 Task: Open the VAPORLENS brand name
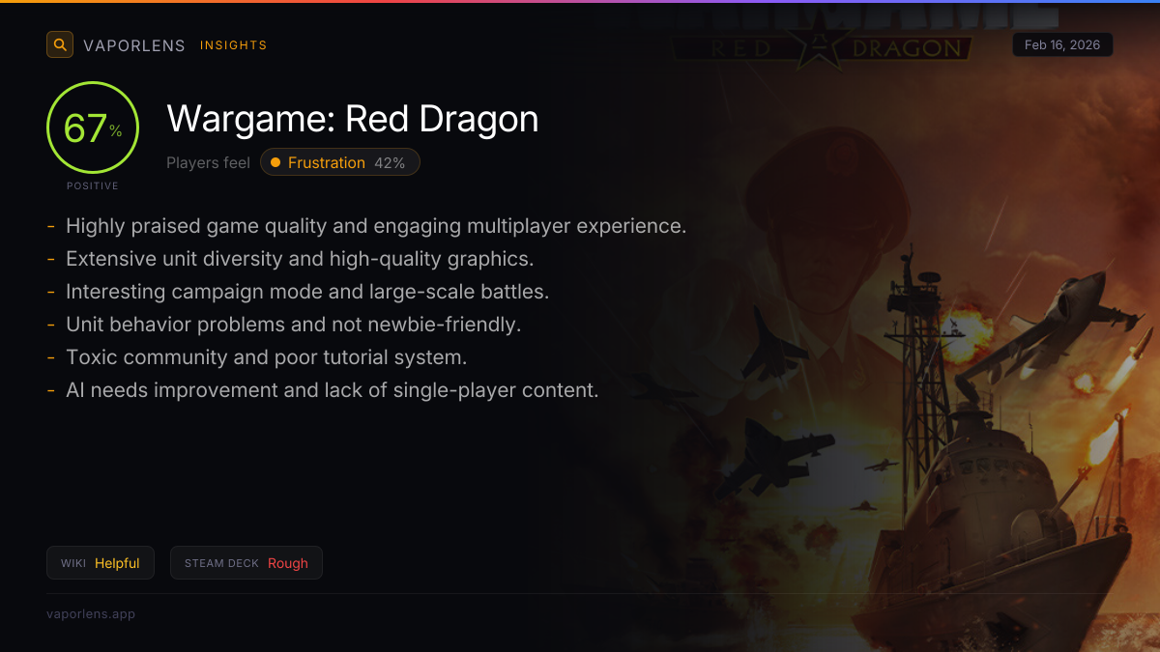click(134, 45)
